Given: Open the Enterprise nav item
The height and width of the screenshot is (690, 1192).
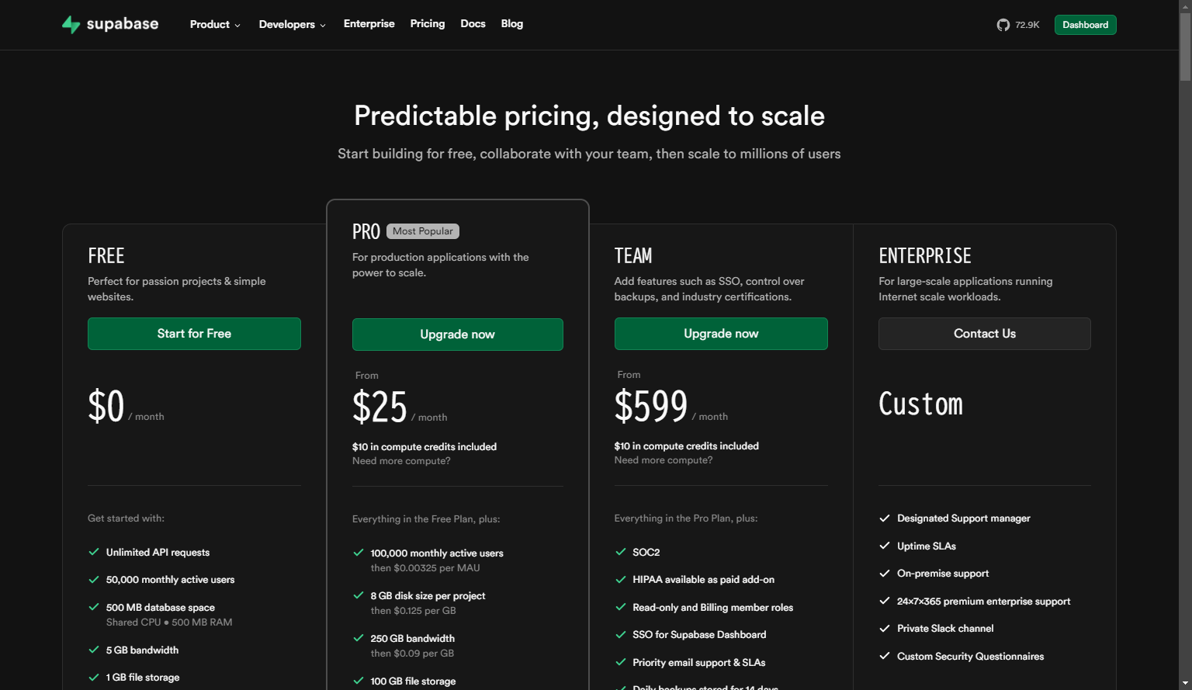Looking at the screenshot, I should pos(369,24).
